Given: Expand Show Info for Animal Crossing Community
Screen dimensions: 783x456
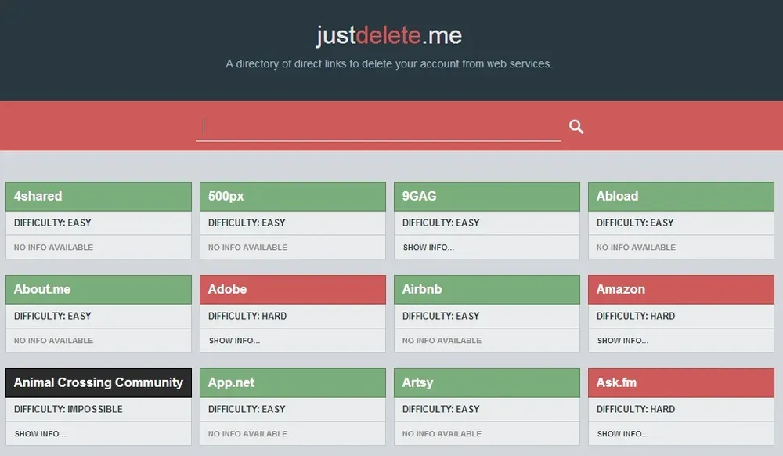Looking at the screenshot, I should [40, 434].
